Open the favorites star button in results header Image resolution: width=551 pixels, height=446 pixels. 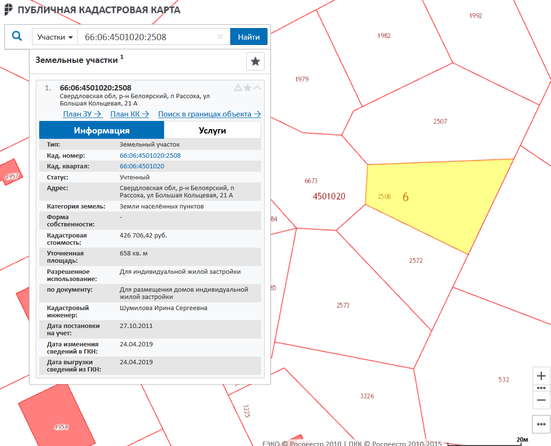[x=255, y=61]
